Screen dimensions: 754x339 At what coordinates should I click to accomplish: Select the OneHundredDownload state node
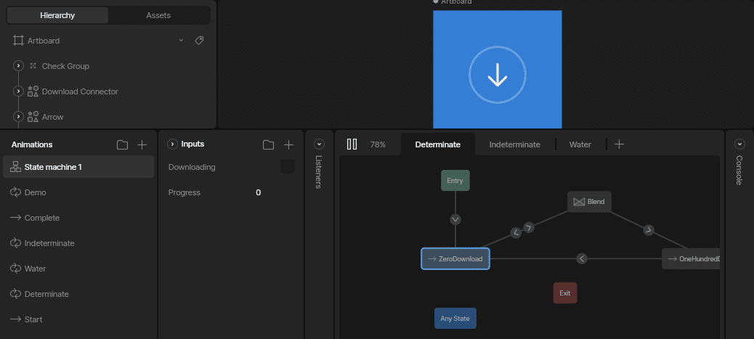coord(691,258)
